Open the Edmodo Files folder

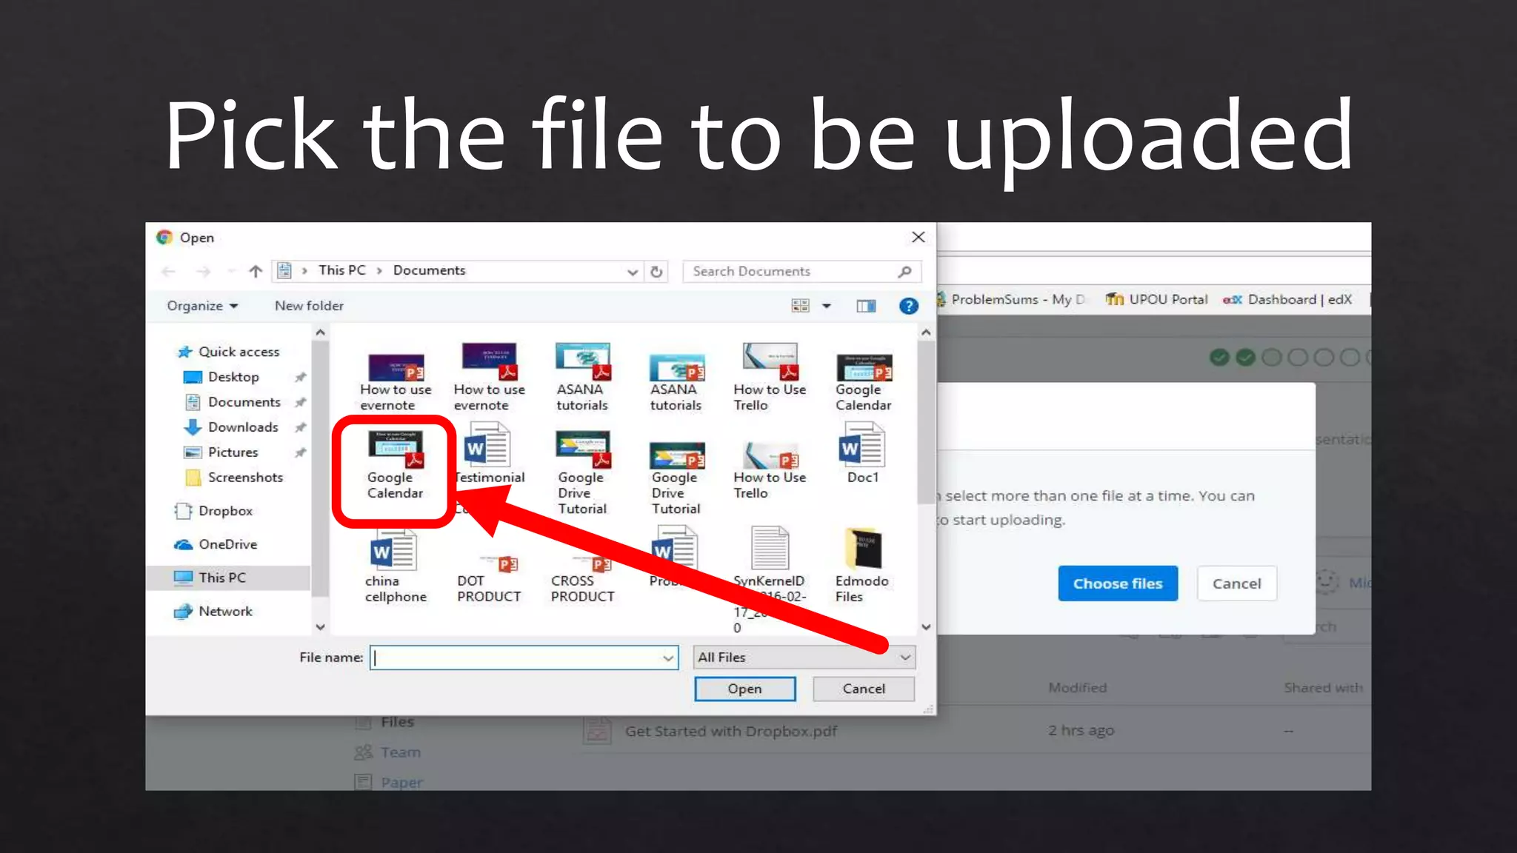862,566
